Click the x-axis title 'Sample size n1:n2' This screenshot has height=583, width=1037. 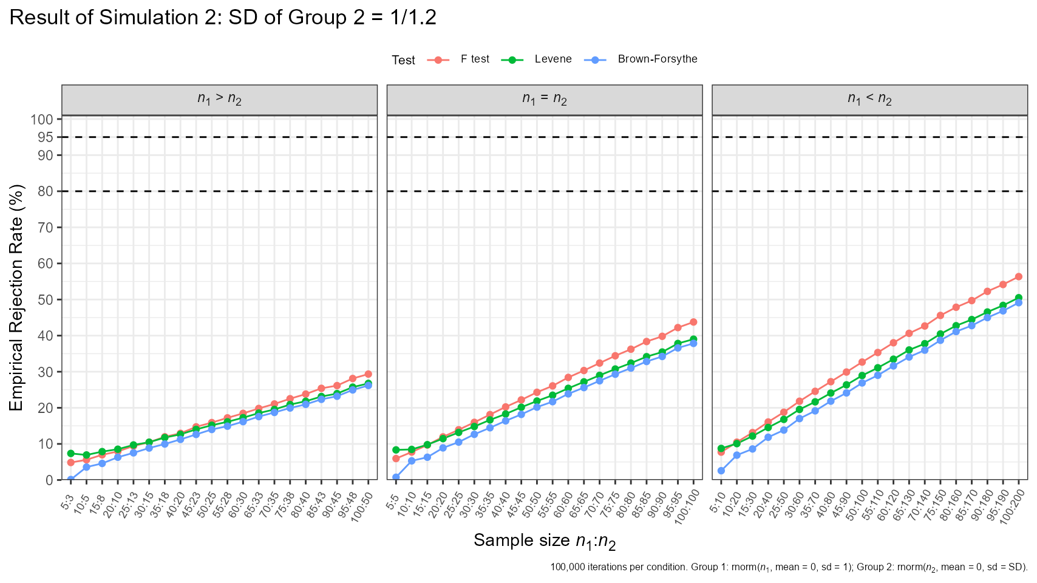[x=545, y=541]
